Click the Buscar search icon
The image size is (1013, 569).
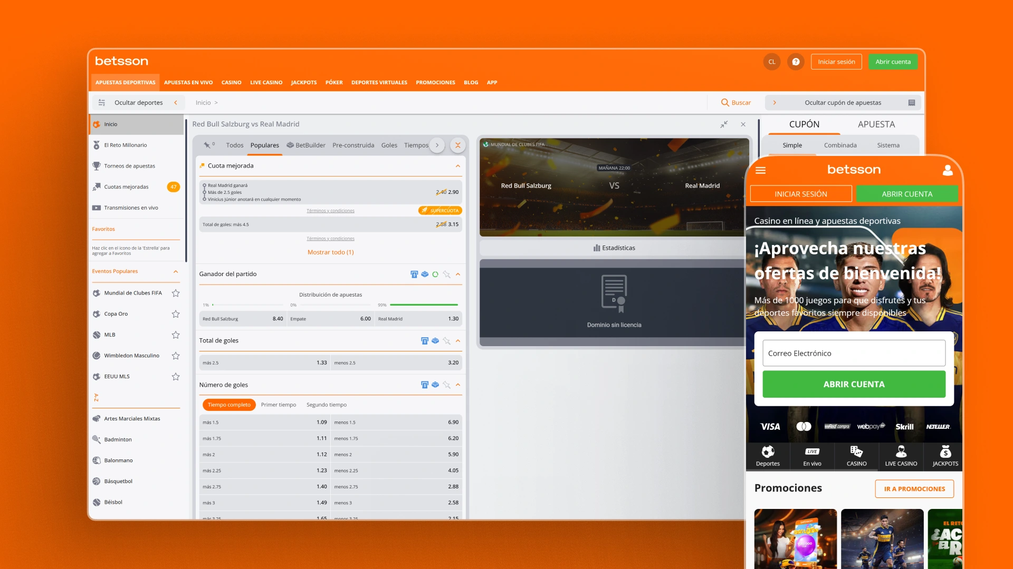(x=725, y=103)
